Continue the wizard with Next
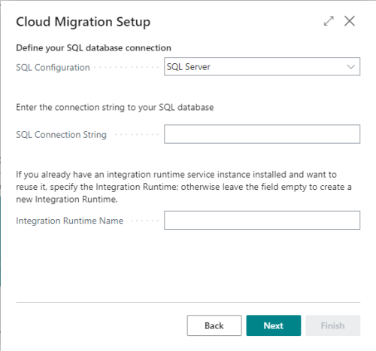The width and height of the screenshot is (376, 351). pyautogui.click(x=274, y=325)
